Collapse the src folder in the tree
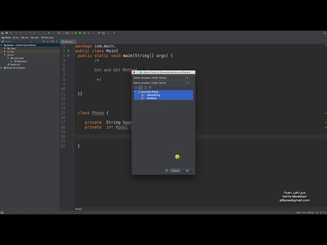The image size is (327, 245). pyautogui.click(x=5, y=55)
